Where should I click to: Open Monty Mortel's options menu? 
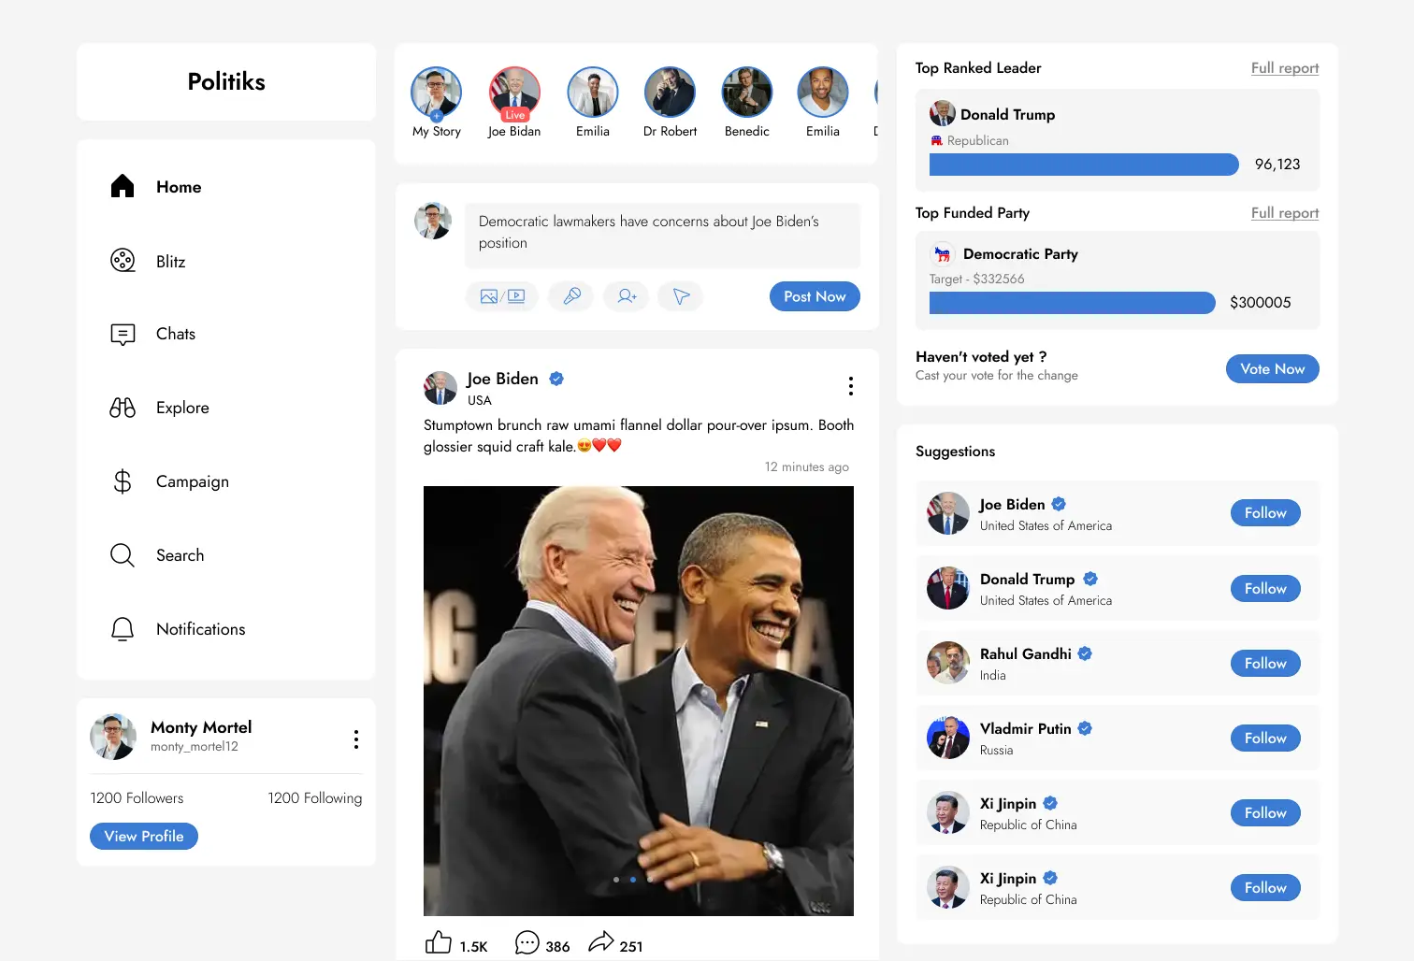pyautogui.click(x=355, y=739)
